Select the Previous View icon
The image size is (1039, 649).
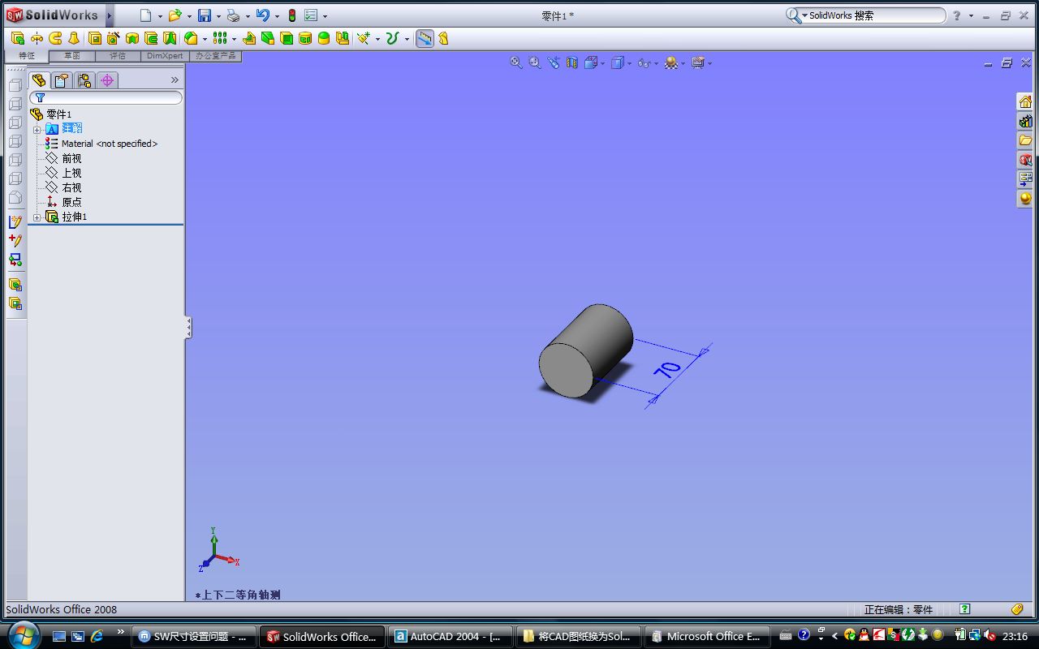[554, 62]
